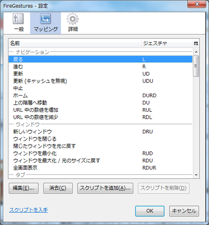Select 閉じたウィンドウを元に戻す row
This screenshot has height=225, width=209.
(101, 146)
